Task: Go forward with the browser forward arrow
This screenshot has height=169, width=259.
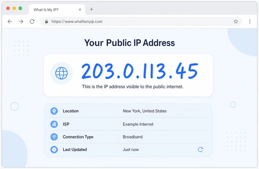Action: tap(21, 21)
